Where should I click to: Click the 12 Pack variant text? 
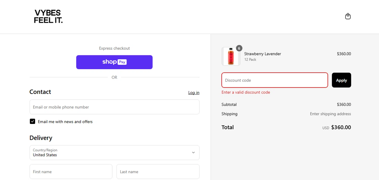(x=250, y=60)
